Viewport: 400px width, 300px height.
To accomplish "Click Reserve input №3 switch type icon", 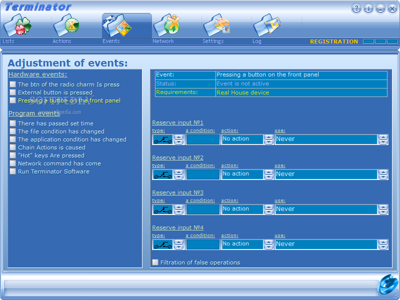I will coord(163,209).
